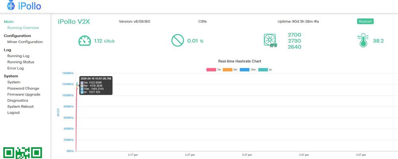Click the CSN: label
This screenshot has height=159, width=398.
(x=203, y=21)
